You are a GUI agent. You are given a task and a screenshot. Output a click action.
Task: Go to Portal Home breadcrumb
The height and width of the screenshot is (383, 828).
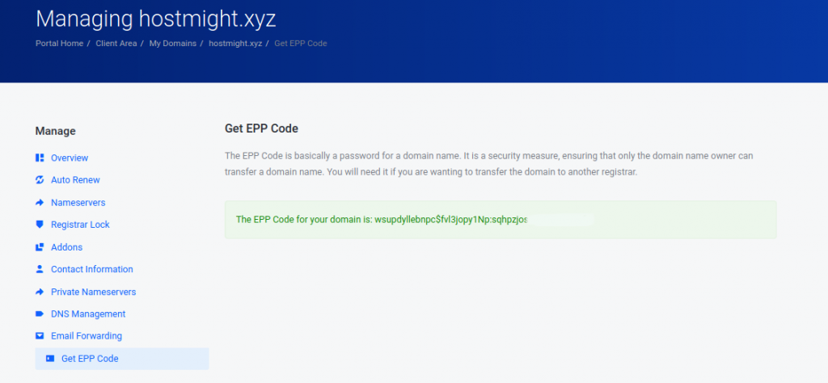[x=59, y=44]
